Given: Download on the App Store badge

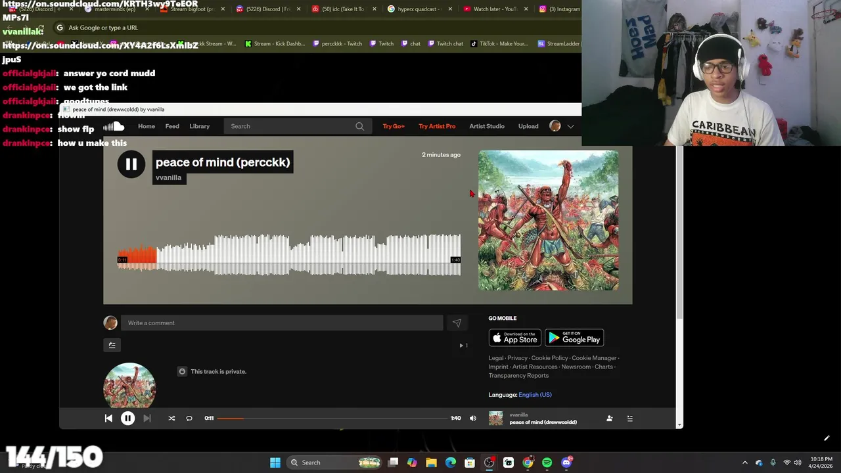Looking at the screenshot, I should pos(514,338).
